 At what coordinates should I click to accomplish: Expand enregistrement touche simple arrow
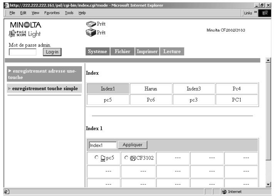(10, 89)
